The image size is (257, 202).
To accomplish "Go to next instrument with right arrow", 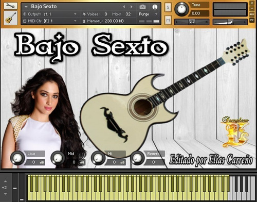I will pyautogui.click(x=132, y=7).
